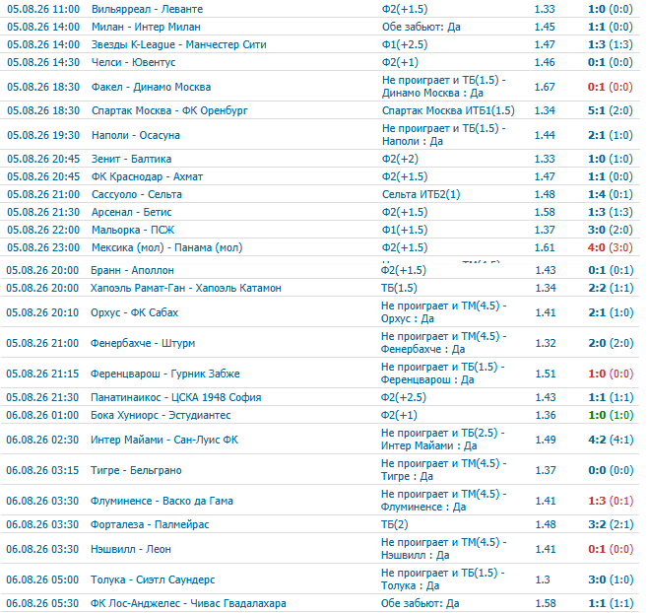Viewport: 649px width, 613px height.
Task: Select the Сассуоло - Сельта match
Action: point(137,195)
